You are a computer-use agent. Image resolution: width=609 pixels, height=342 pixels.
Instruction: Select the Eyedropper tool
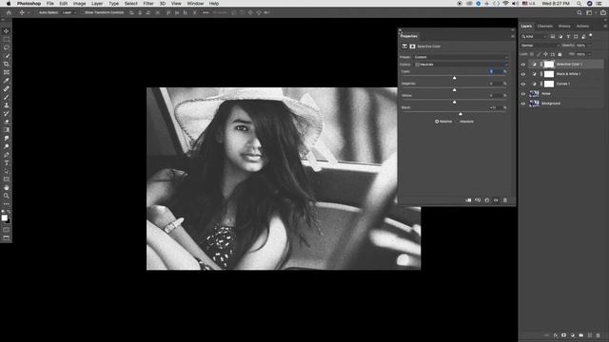click(7, 81)
